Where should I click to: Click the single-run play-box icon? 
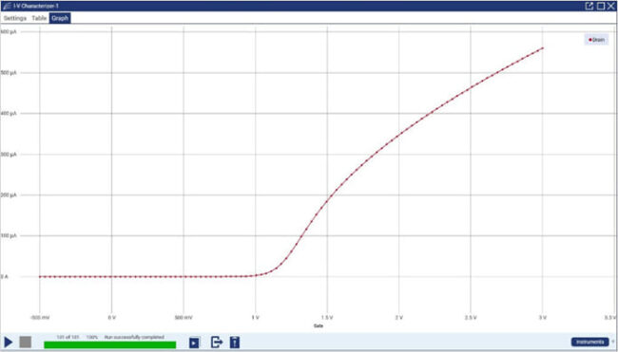click(x=194, y=343)
